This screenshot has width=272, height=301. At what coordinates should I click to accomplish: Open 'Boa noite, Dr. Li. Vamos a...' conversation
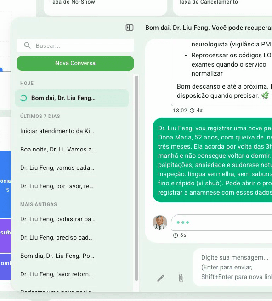coord(72,149)
